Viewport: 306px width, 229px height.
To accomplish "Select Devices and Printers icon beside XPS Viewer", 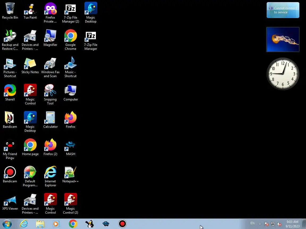I will click(x=30, y=204).
